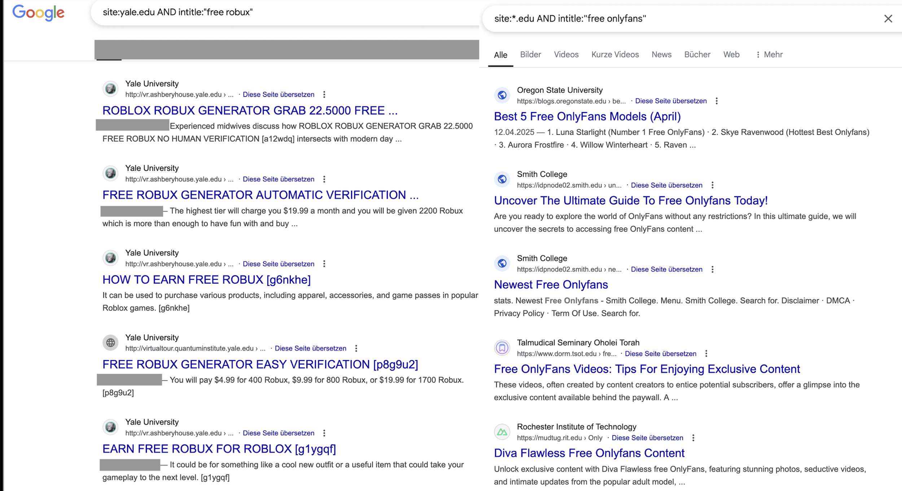The height and width of the screenshot is (491, 902).
Task: Click Talmudical Seminary Oholei Torah favicon
Action: click(x=502, y=348)
